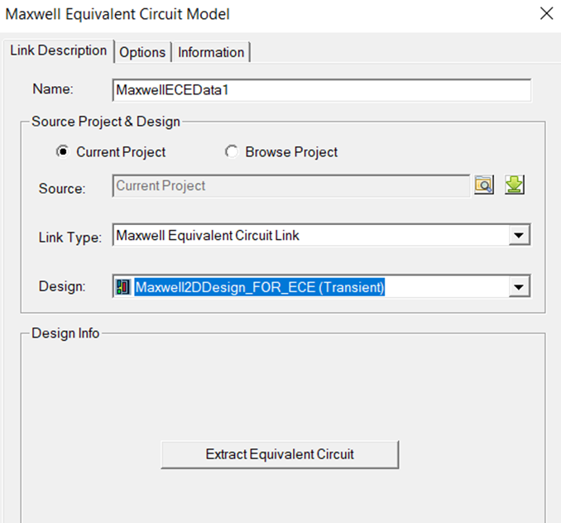Click Extract Equivalent Circuit button

(x=280, y=454)
